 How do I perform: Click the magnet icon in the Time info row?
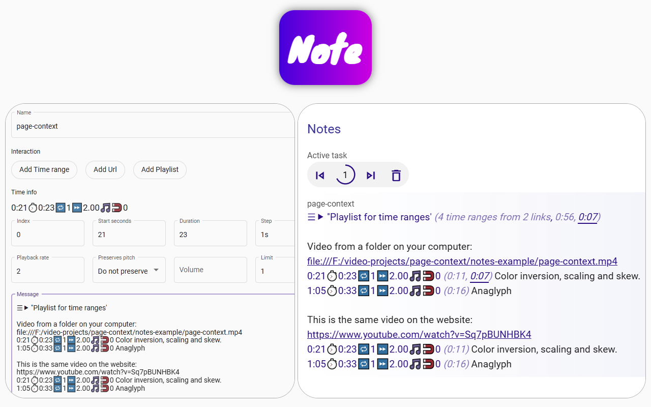[117, 208]
